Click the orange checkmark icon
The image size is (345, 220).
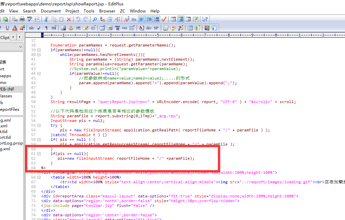tap(164, 19)
